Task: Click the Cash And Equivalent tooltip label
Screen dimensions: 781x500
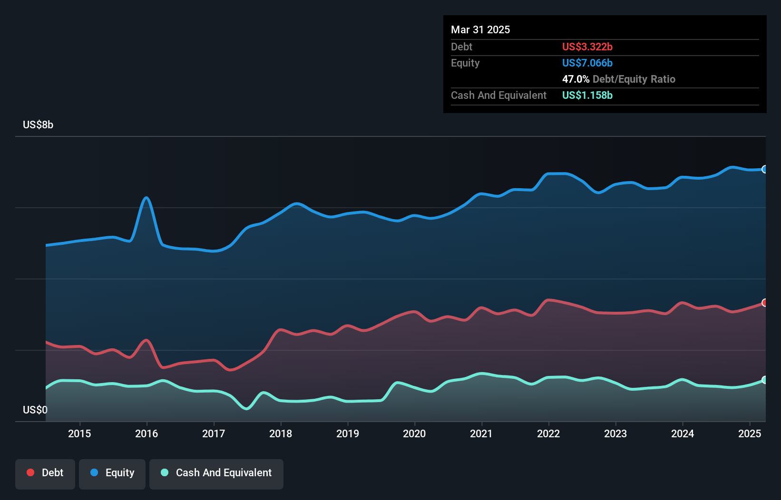Action: tap(498, 95)
